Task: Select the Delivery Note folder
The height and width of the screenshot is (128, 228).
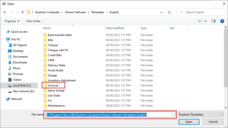Action: point(54,65)
